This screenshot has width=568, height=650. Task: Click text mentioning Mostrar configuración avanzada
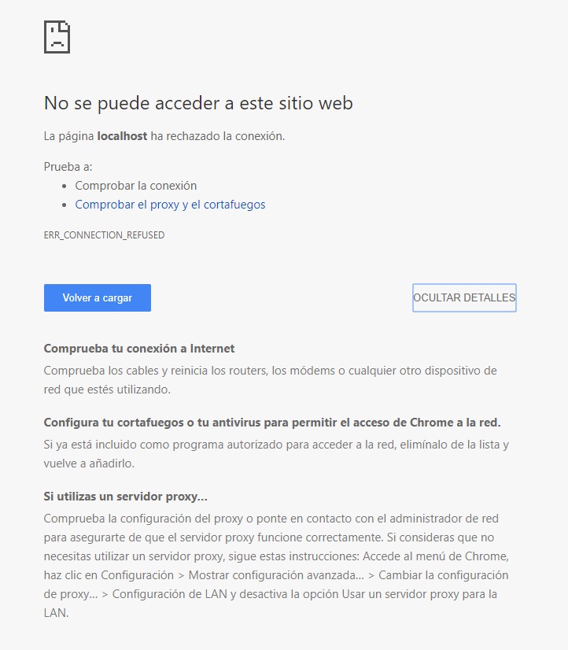(276, 575)
